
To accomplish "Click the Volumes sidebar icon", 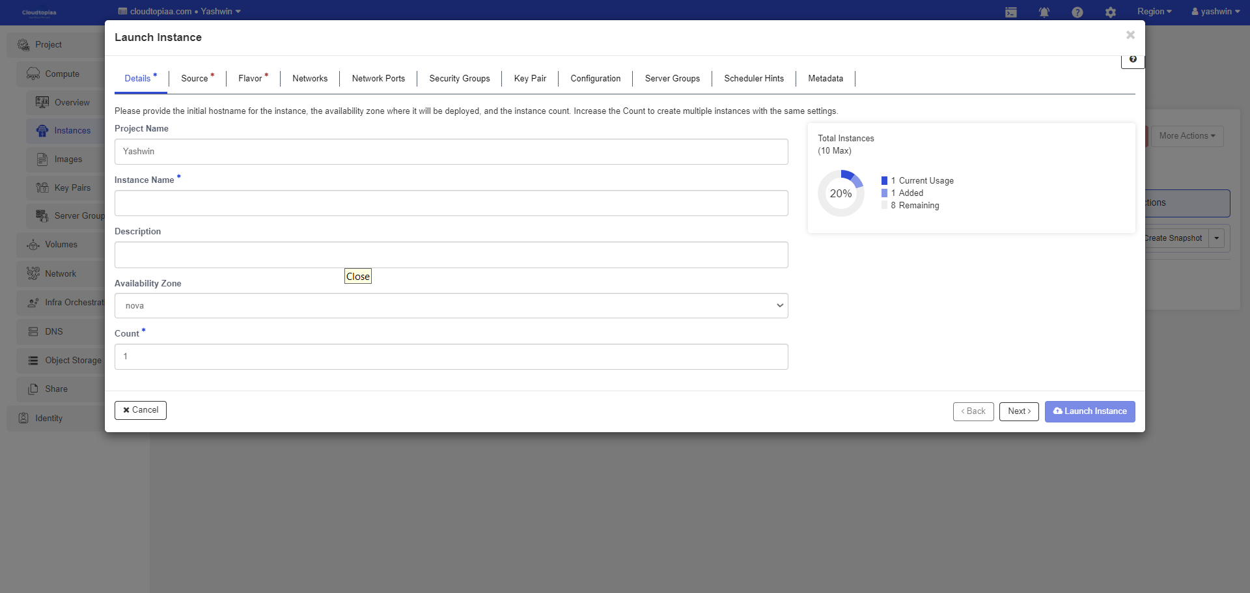I will tap(33, 245).
